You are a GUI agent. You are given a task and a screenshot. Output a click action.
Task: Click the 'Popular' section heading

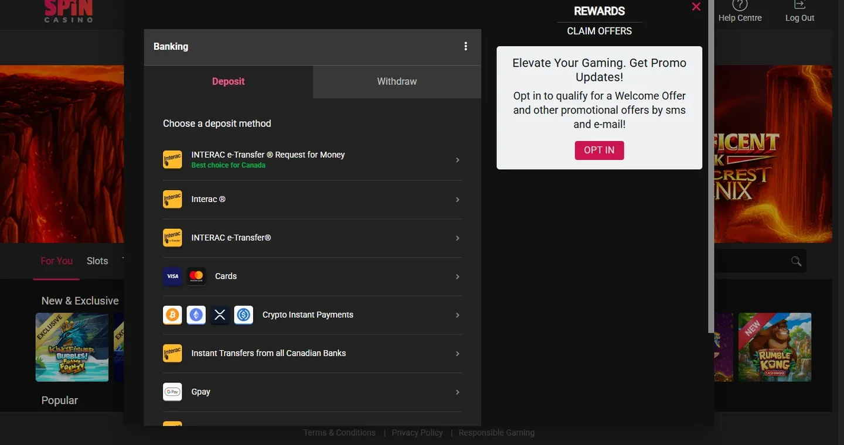tap(60, 400)
